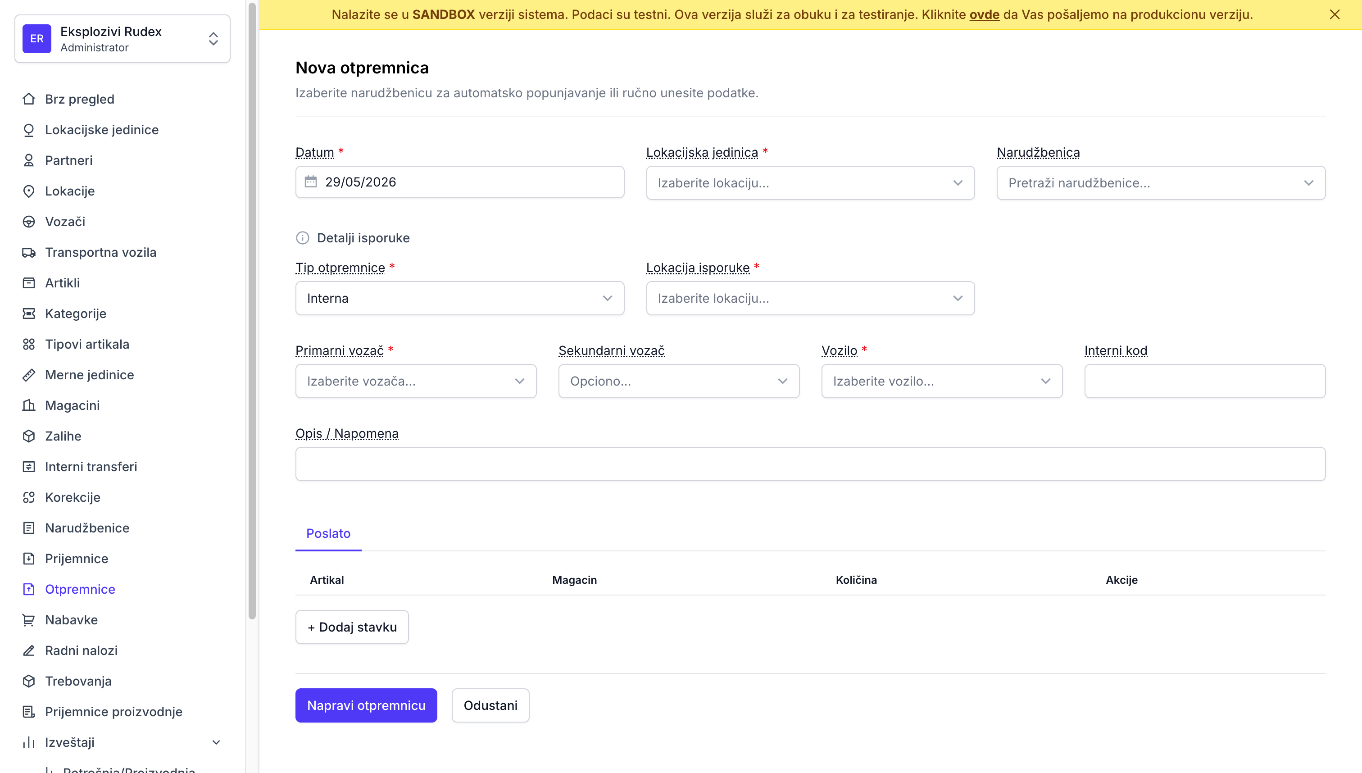The width and height of the screenshot is (1362, 773).
Task: Click the calendar icon in Datum field
Action: tap(310, 182)
